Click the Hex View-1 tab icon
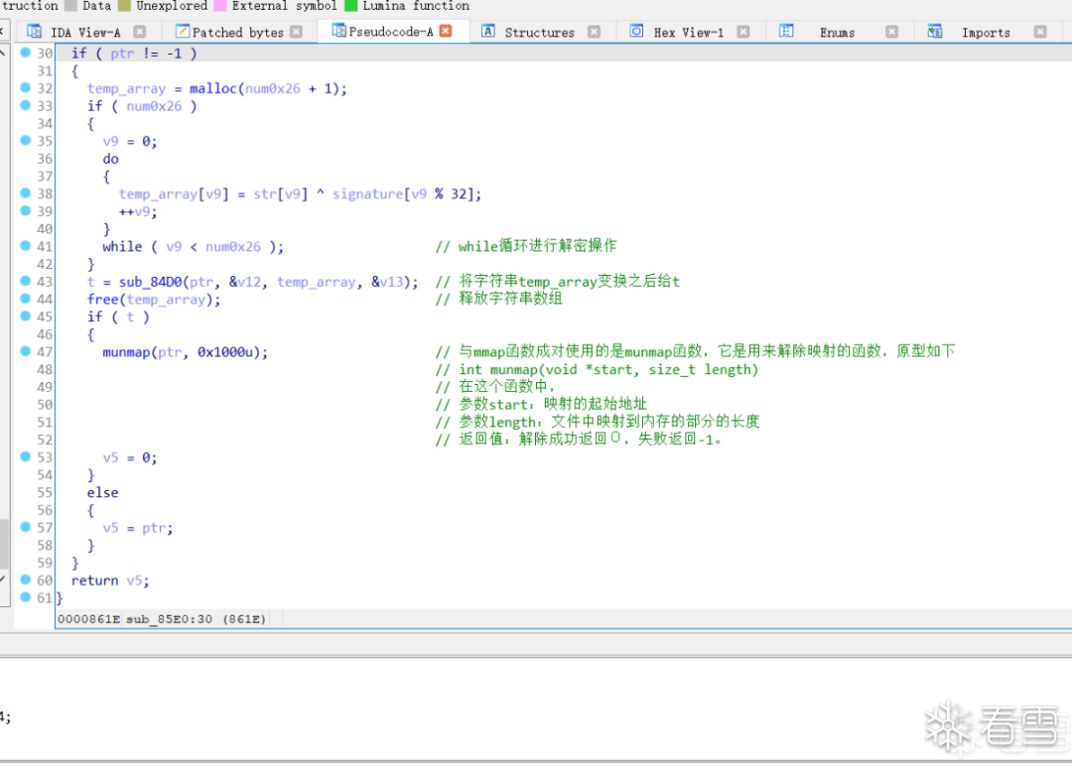The image size is (1072, 767). coord(636,31)
